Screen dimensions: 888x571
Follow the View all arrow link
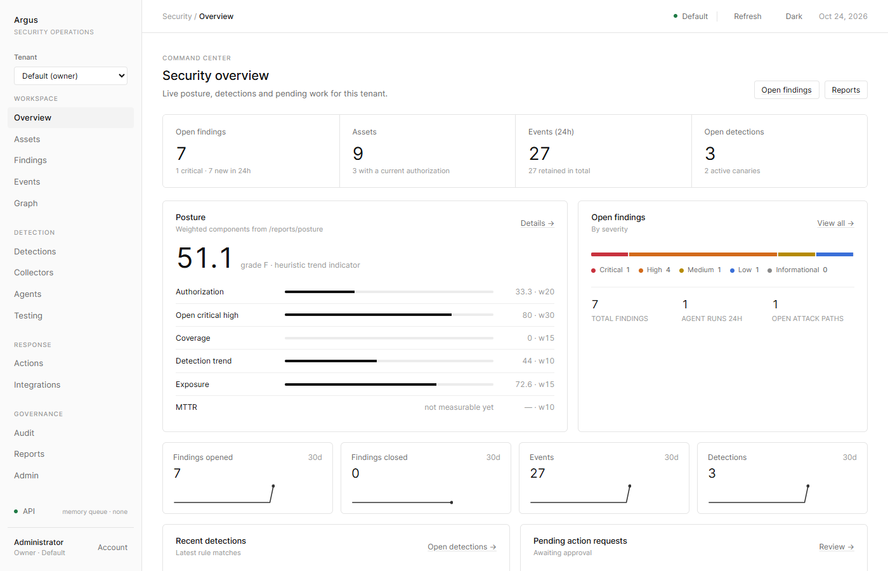[x=835, y=223]
